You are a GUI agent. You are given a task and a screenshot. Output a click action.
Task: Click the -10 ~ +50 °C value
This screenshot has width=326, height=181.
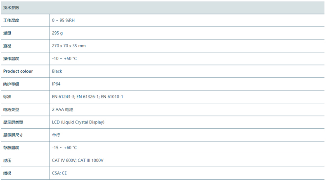tap(64, 58)
